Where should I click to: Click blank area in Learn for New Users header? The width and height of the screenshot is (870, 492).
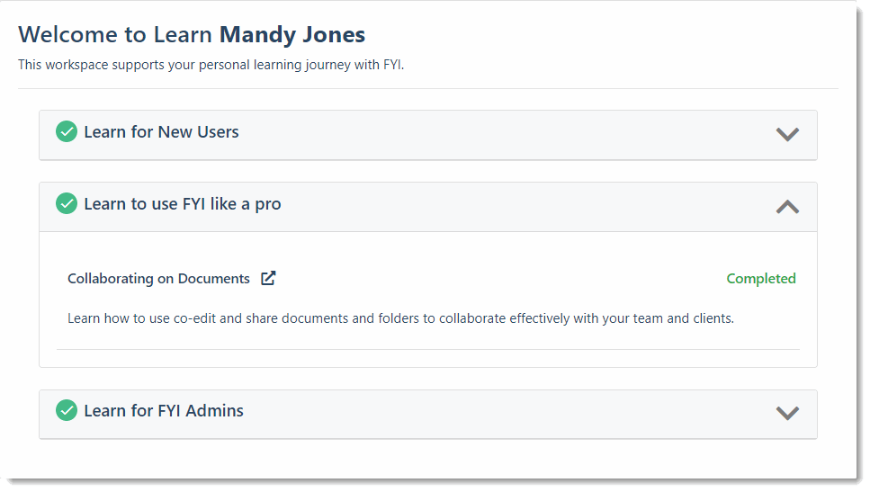pyautogui.click(x=499, y=135)
